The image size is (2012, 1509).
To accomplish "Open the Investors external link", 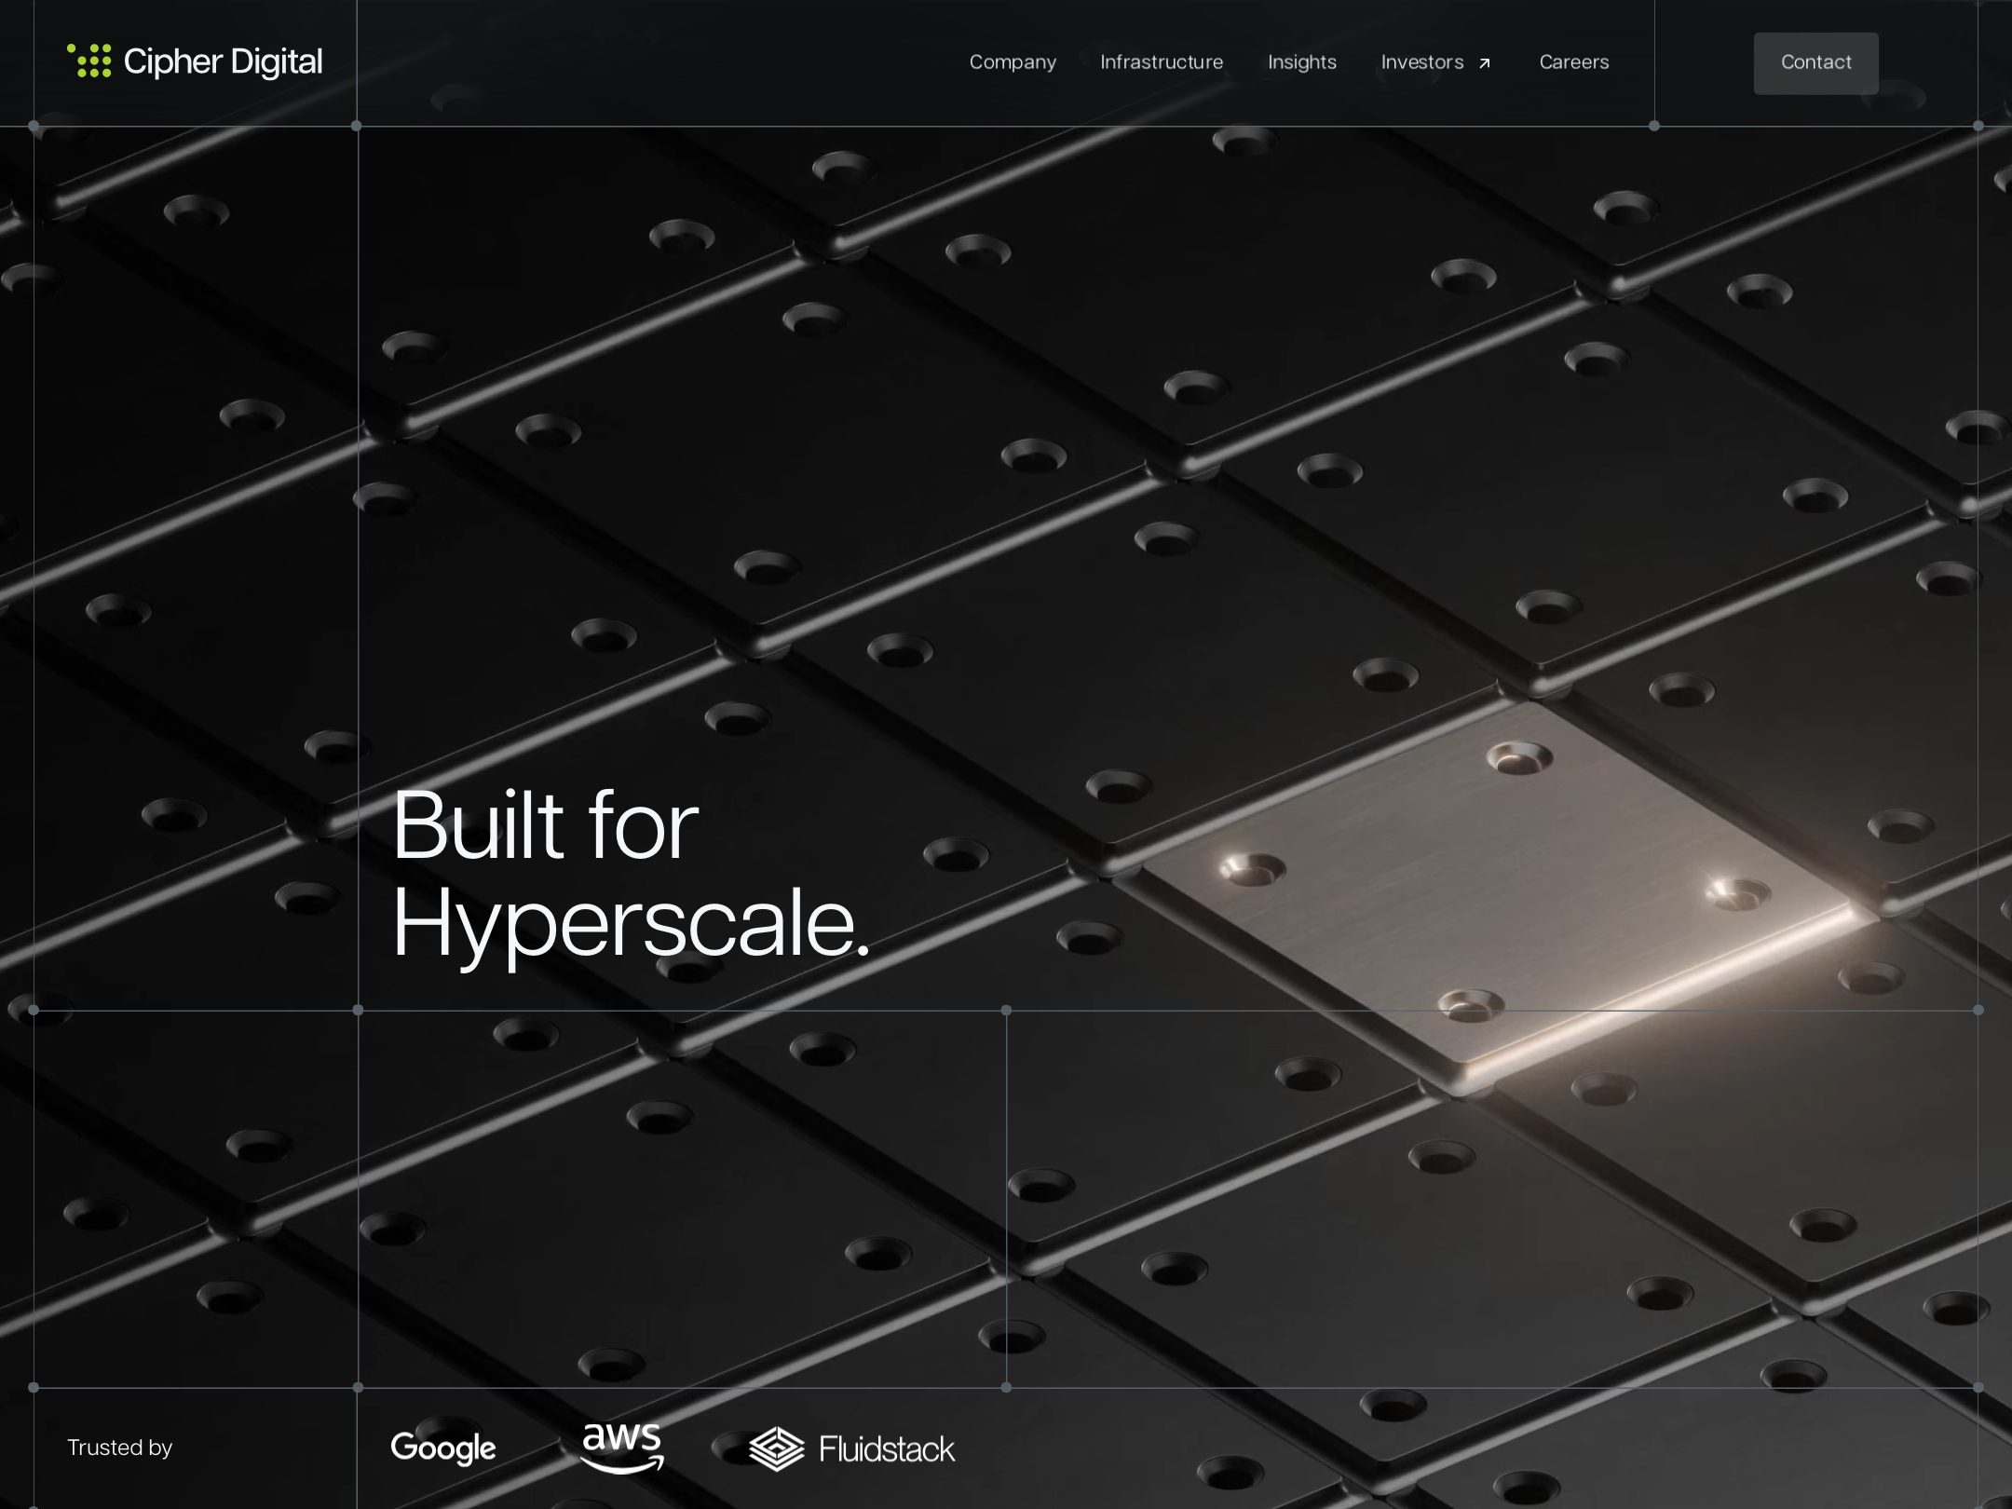I will point(1436,62).
